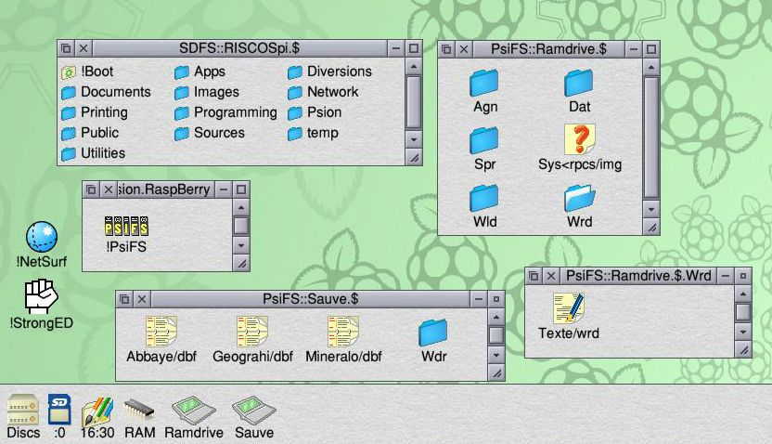The image size is (772, 444).
Task: Toggle size of SDFS::RISCOSpi.$ window
Action: [x=414, y=48]
